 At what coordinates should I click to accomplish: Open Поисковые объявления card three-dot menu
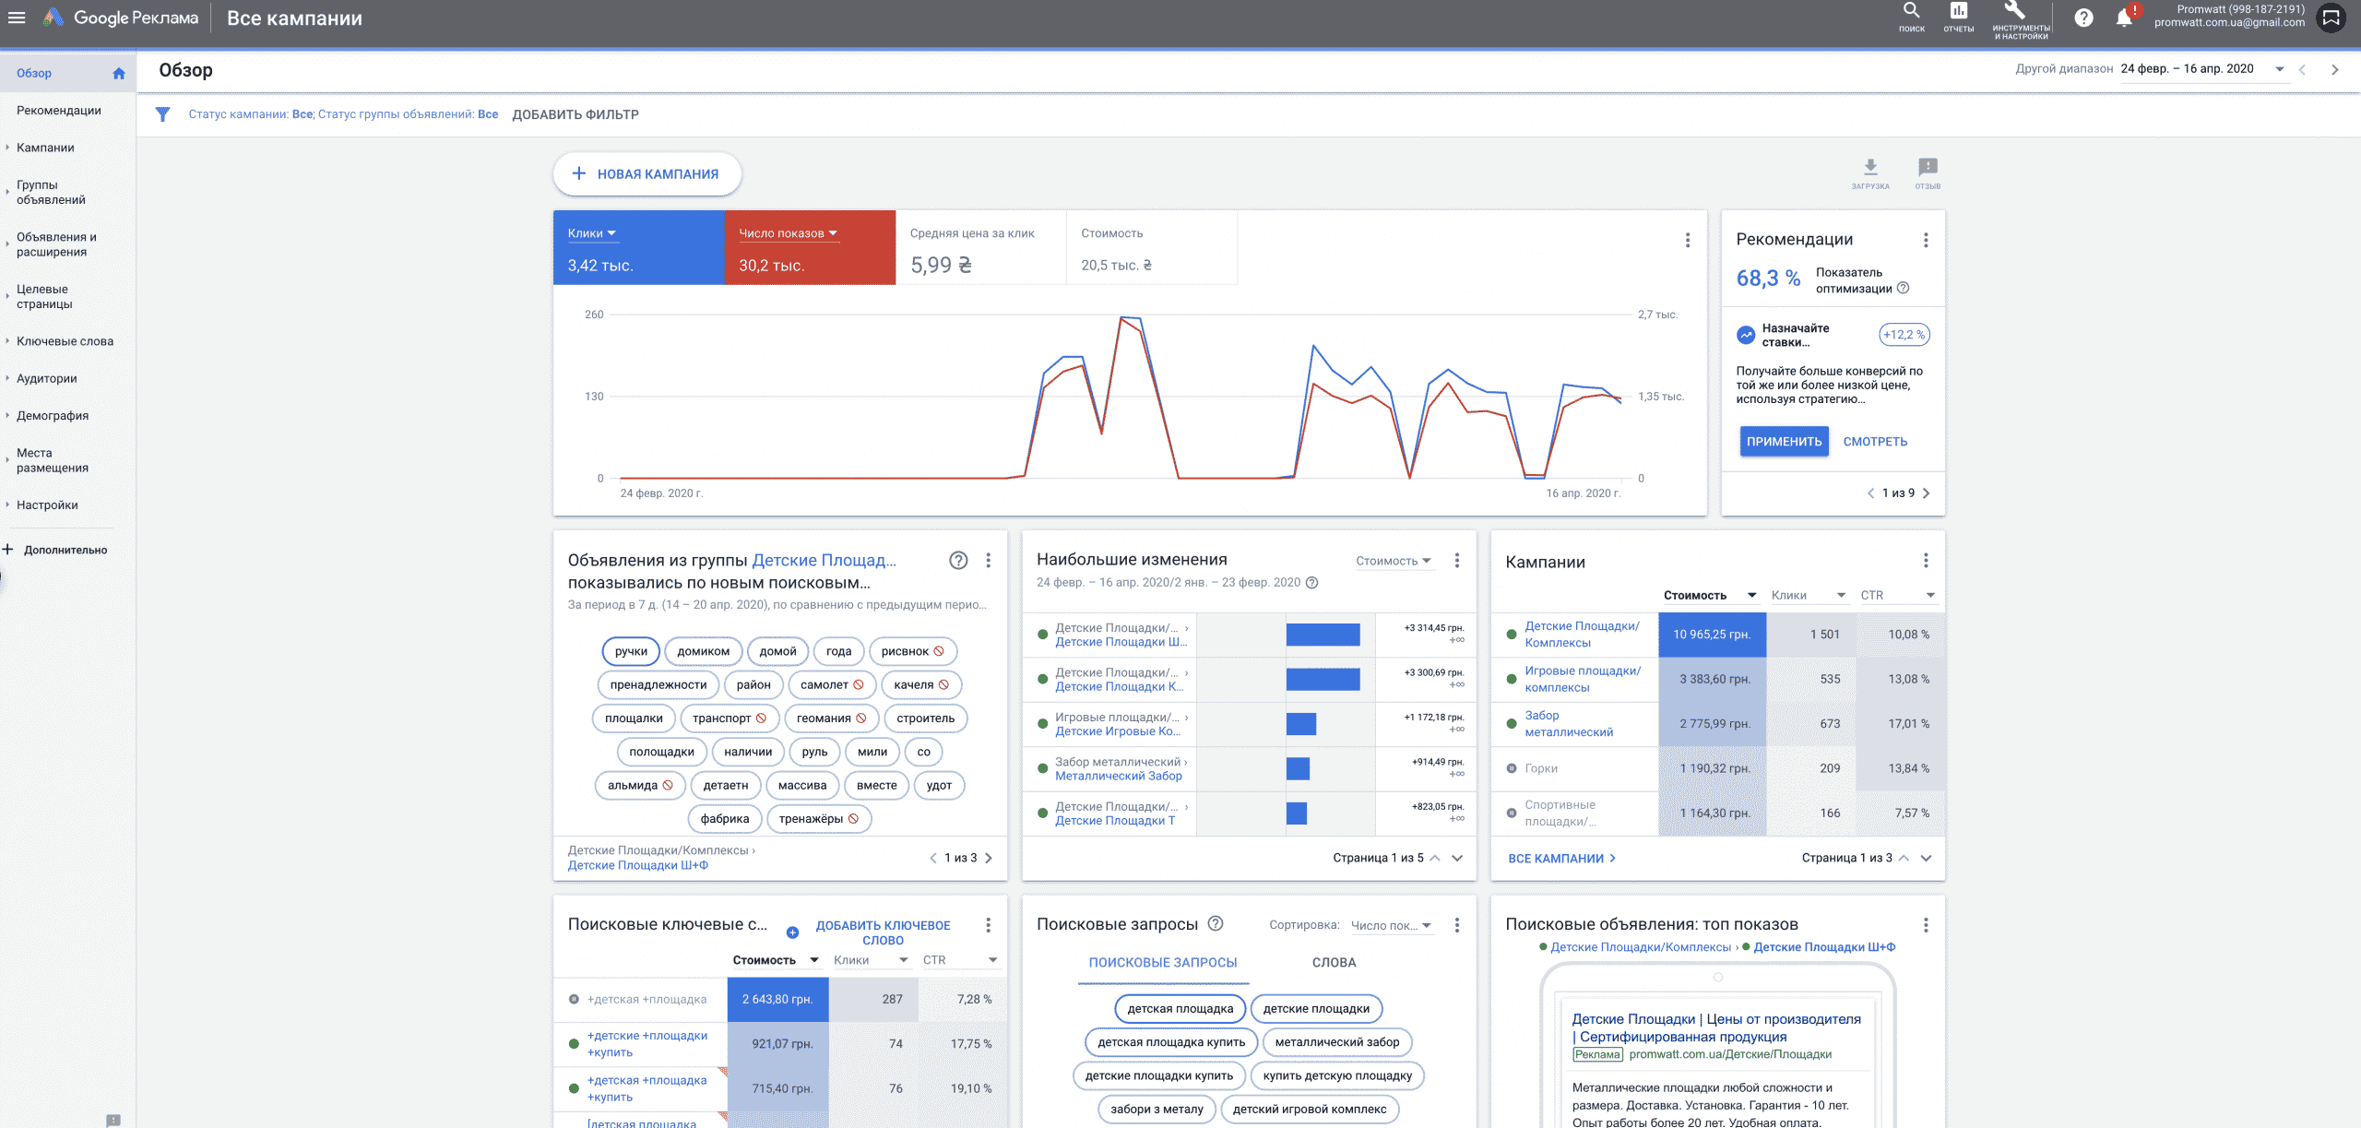coord(1926,924)
